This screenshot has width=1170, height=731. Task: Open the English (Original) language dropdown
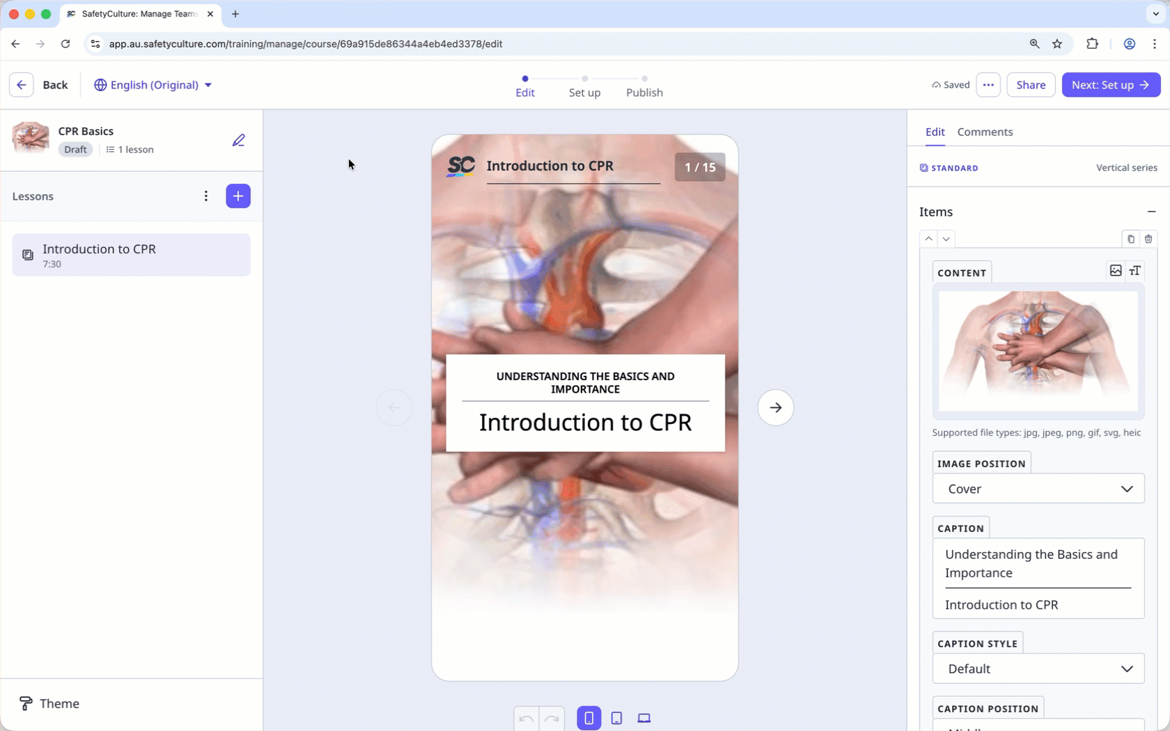(153, 85)
